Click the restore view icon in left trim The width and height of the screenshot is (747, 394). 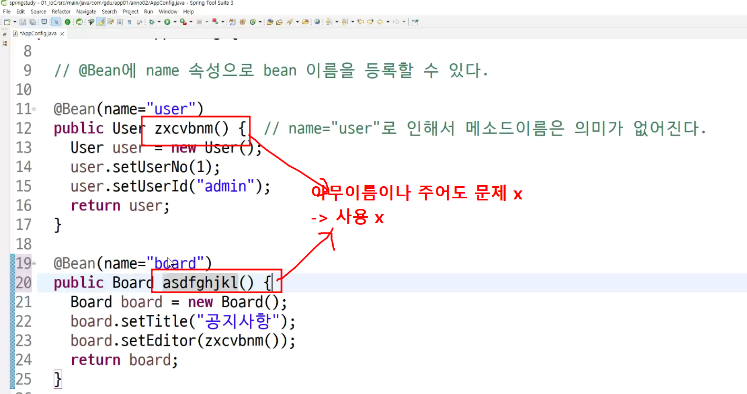point(5,34)
